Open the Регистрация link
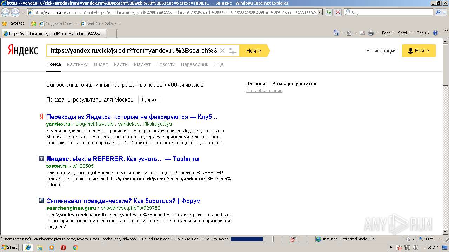This screenshot has height=252, width=449. click(x=381, y=51)
